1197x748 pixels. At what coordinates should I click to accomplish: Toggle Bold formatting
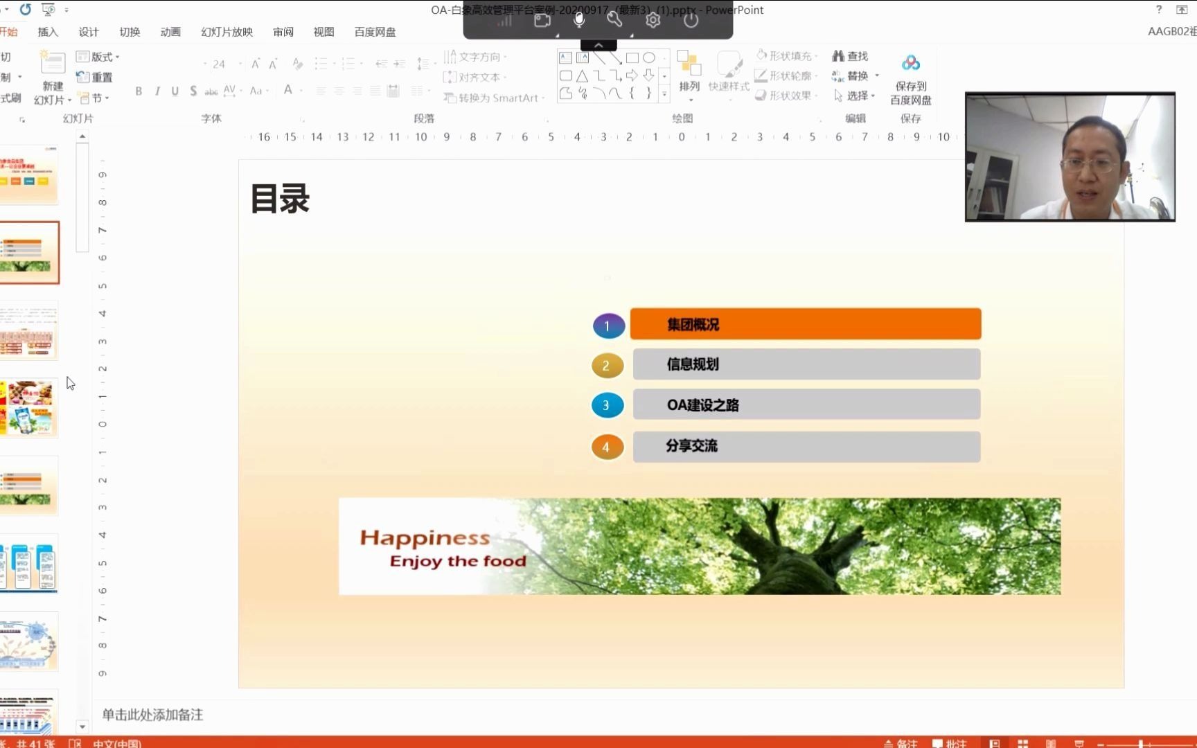[x=139, y=91]
